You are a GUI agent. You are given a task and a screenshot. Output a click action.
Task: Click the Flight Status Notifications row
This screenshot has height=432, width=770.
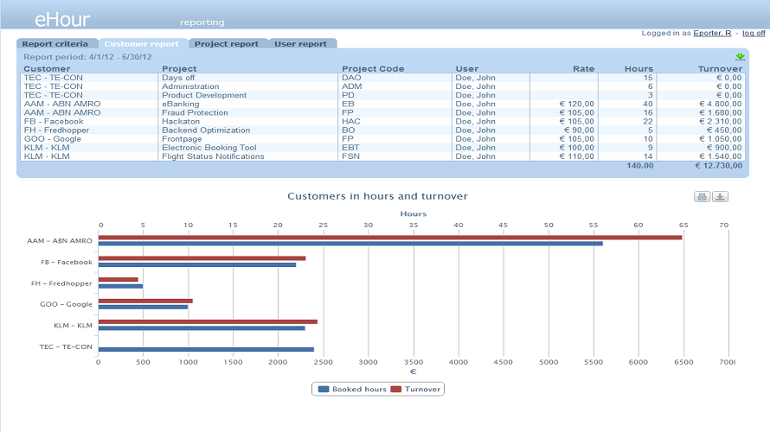(x=213, y=156)
